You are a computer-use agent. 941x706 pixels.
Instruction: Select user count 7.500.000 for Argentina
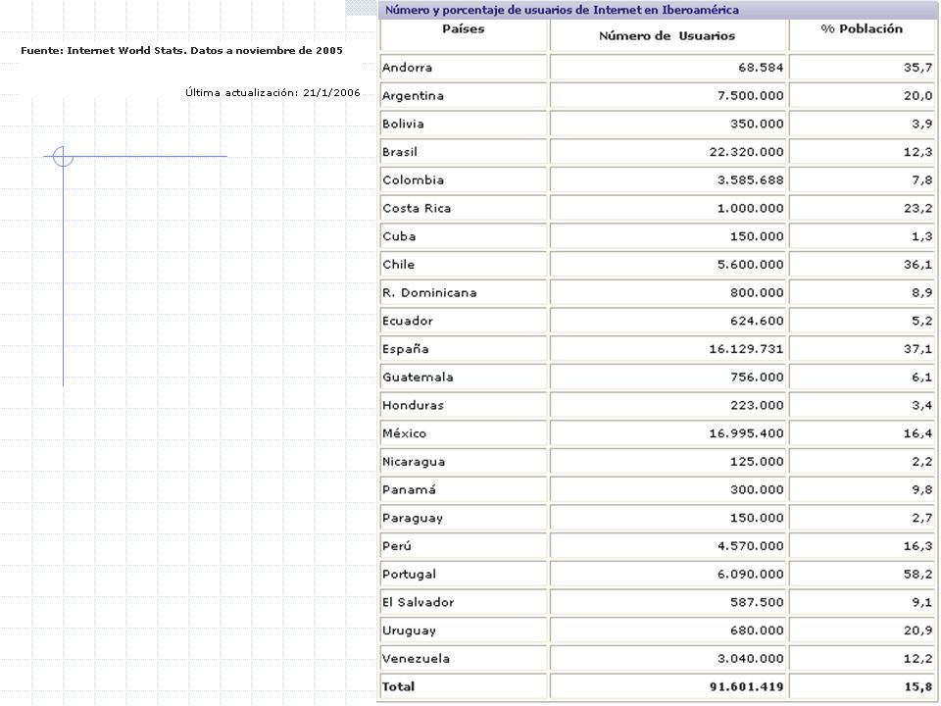tap(751, 95)
